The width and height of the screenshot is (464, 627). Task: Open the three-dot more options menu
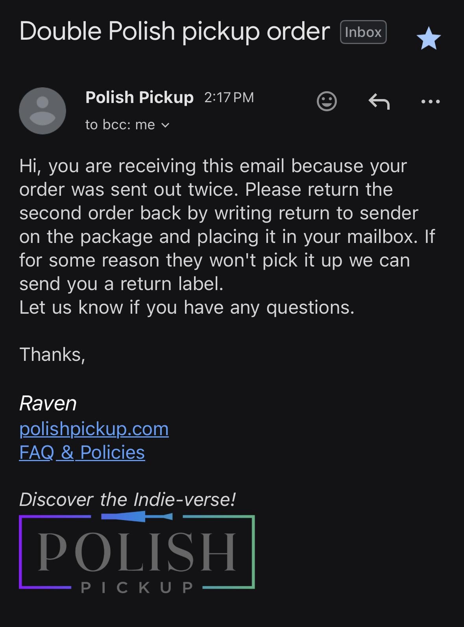(430, 101)
